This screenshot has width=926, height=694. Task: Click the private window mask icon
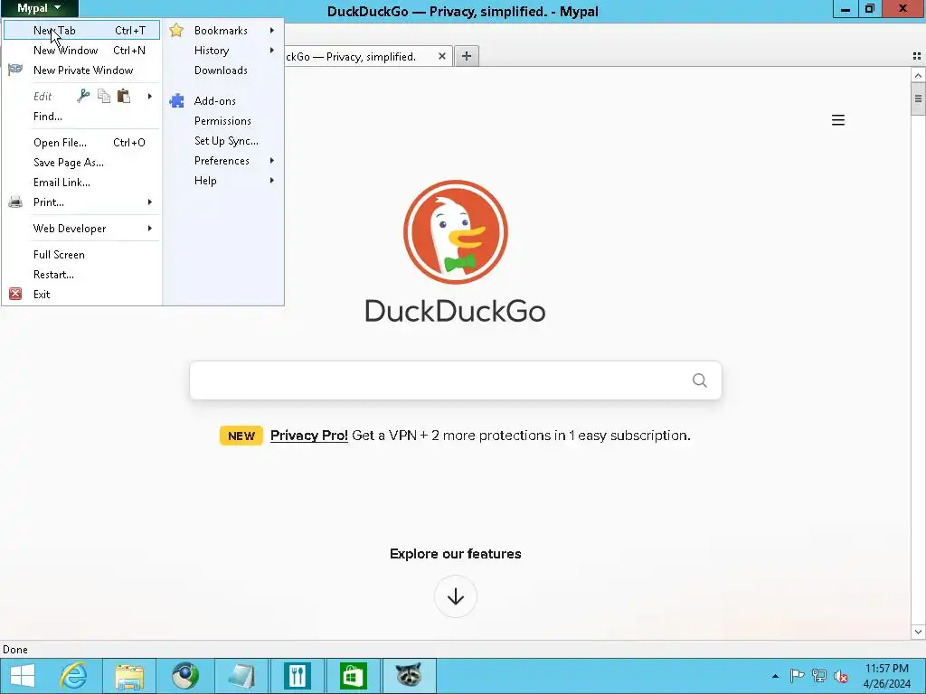click(x=15, y=70)
